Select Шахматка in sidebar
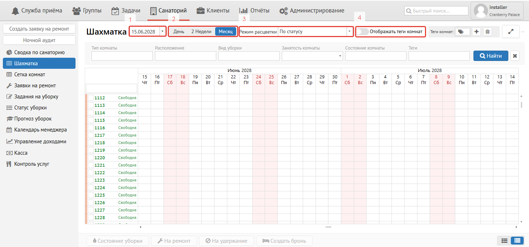Image resolution: width=529 pixels, height=247 pixels. [x=39, y=63]
